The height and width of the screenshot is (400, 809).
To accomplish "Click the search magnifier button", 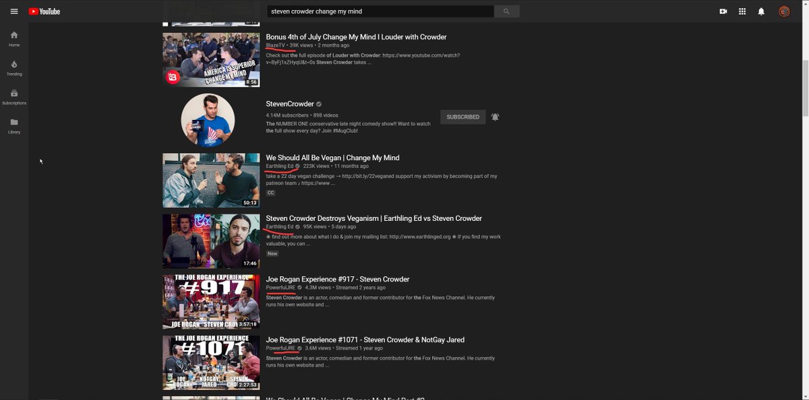I will [507, 11].
